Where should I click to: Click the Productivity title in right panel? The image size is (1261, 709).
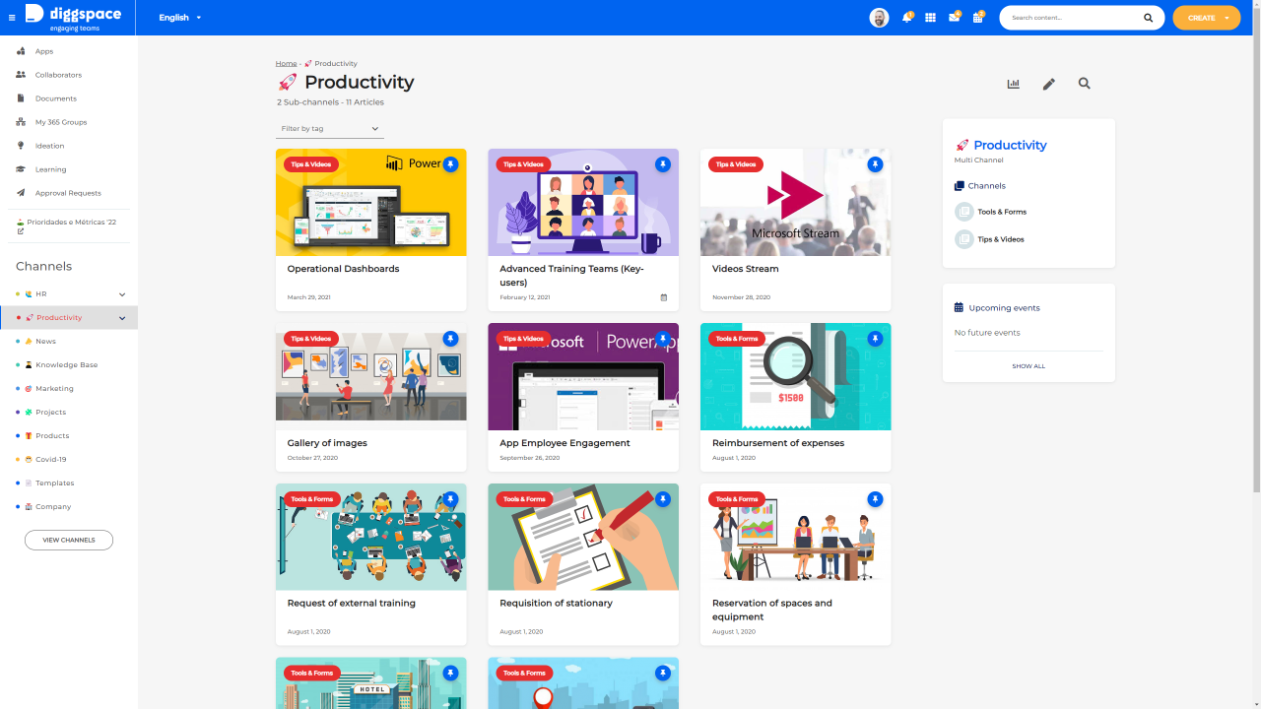click(1010, 145)
